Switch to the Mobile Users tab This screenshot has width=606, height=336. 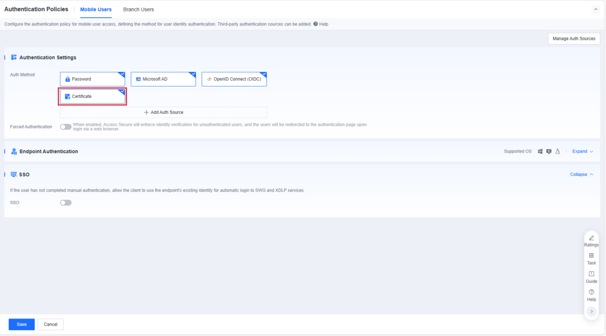tap(96, 9)
